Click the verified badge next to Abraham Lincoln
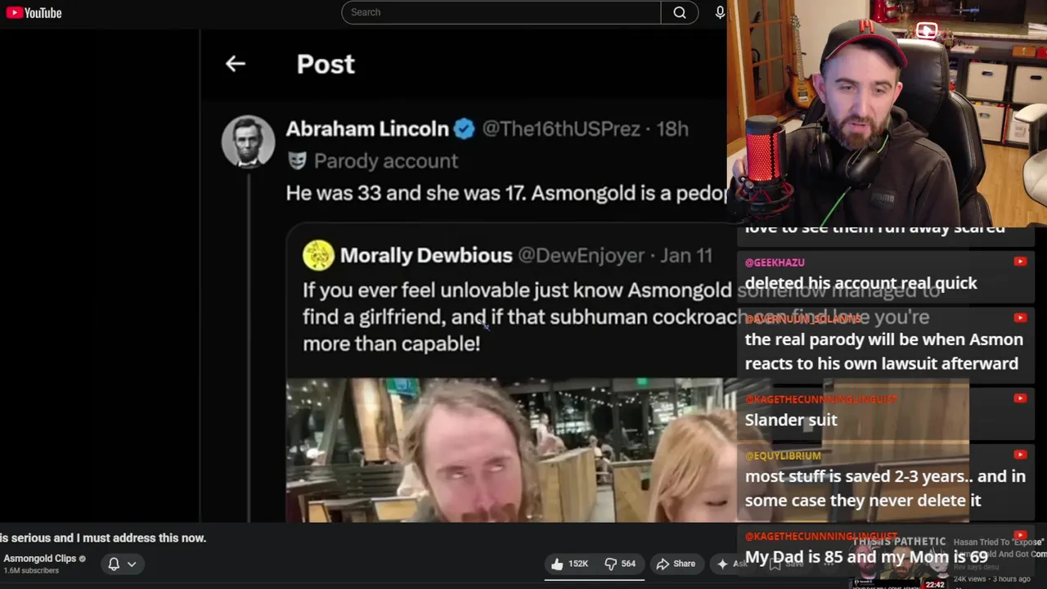The image size is (1047, 589). click(465, 129)
